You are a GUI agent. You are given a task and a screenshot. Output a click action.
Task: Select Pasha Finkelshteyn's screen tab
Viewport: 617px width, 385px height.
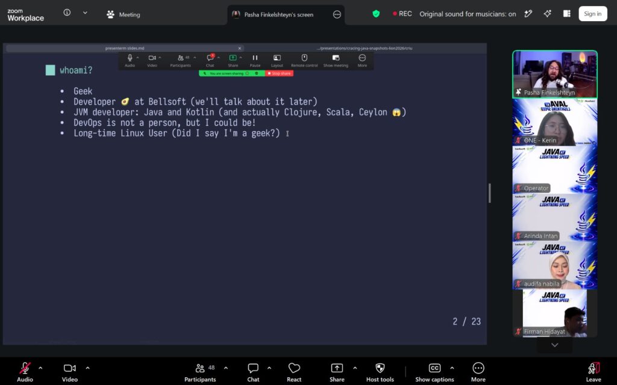279,14
